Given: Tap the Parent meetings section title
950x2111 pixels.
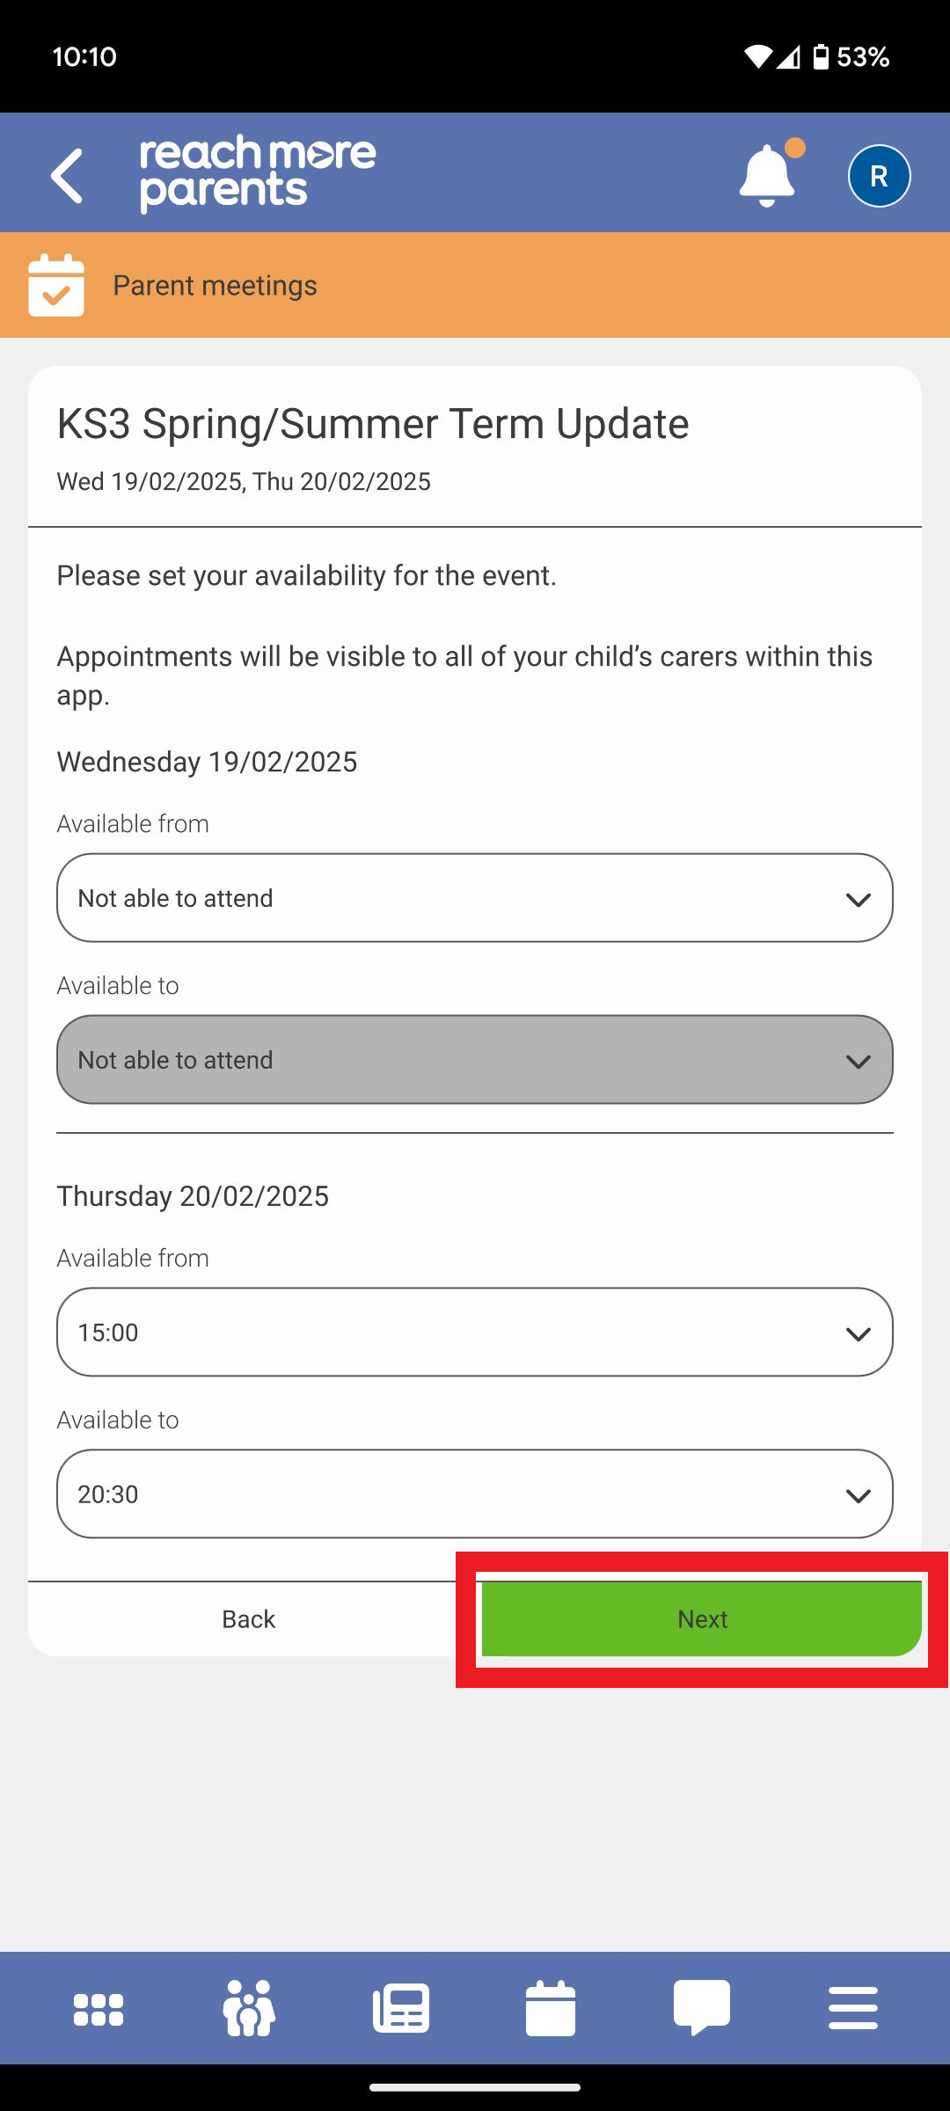Looking at the screenshot, I should coord(215,285).
